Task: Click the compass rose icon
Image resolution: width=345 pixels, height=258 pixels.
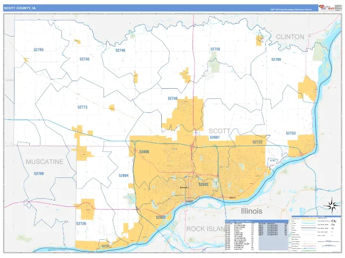Action: point(332,206)
